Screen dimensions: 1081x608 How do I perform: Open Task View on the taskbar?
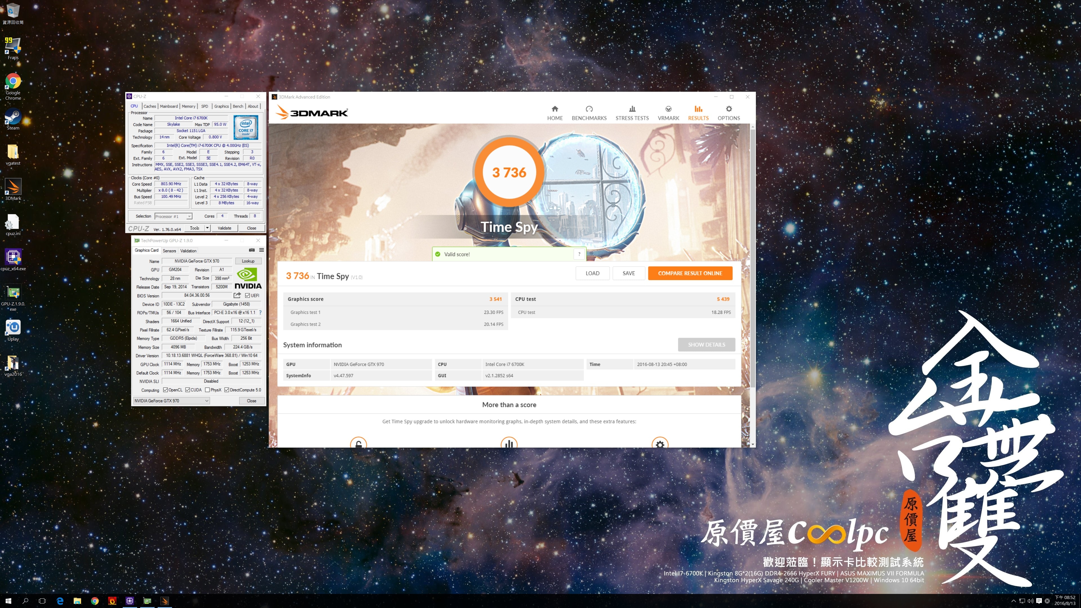pyautogui.click(x=42, y=601)
